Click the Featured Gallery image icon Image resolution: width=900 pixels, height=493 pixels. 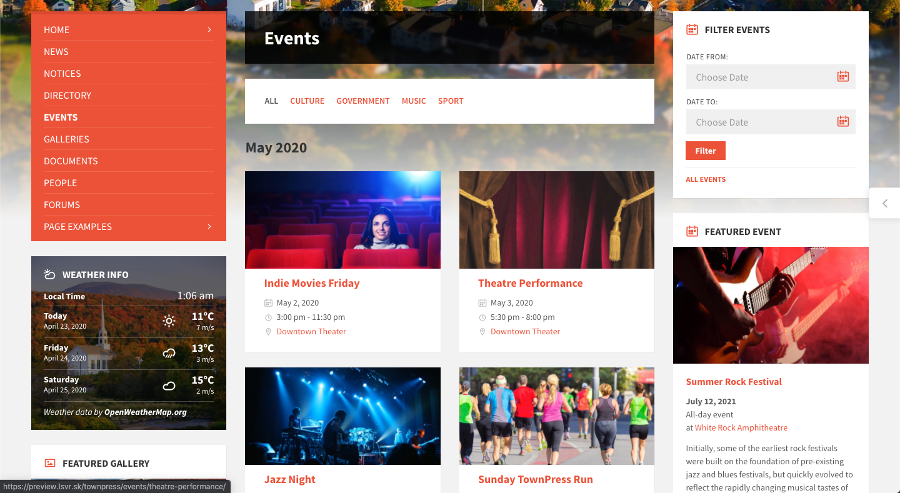click(x=50, y=463)
